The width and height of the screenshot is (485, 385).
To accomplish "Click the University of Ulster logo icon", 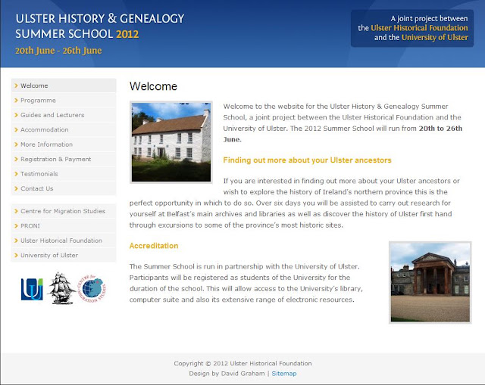I will (32, 289).
